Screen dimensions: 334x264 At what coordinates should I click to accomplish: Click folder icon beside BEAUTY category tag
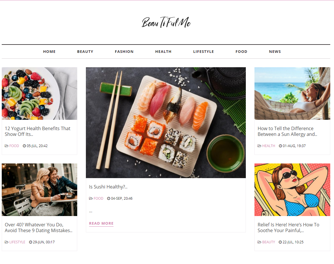tap(259, 242)
